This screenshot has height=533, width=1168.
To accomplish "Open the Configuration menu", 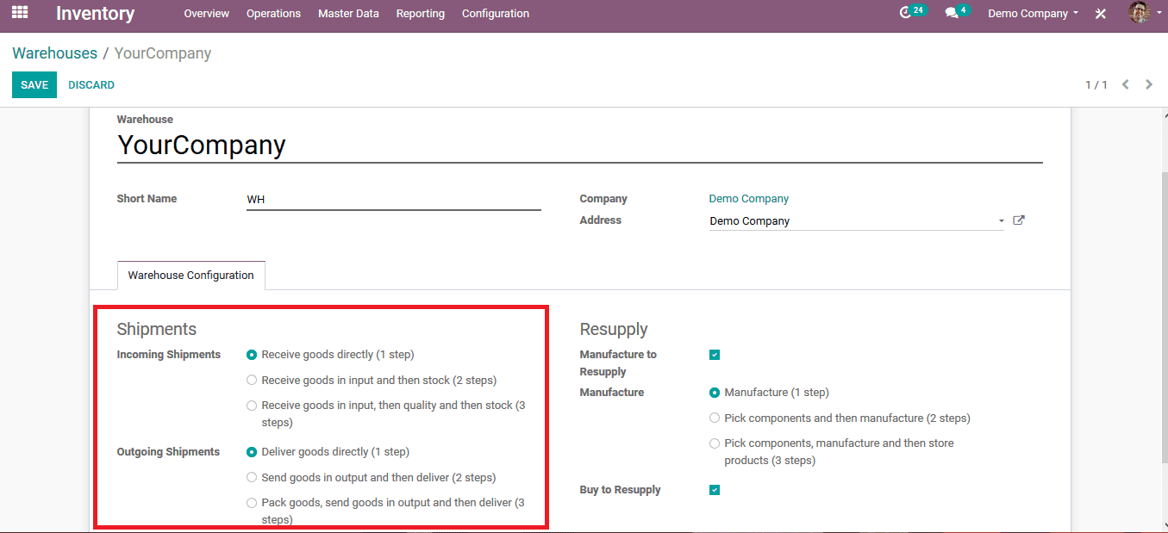I will pos(496,14).
